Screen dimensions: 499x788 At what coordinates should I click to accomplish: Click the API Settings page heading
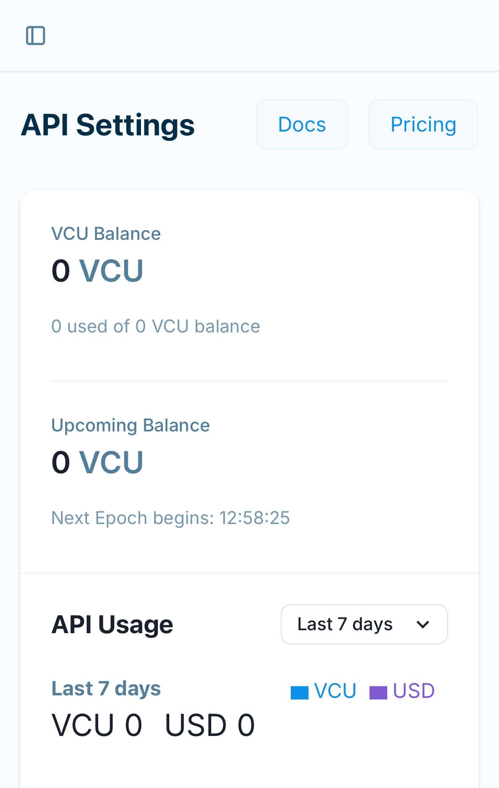[x=108, y=125]
